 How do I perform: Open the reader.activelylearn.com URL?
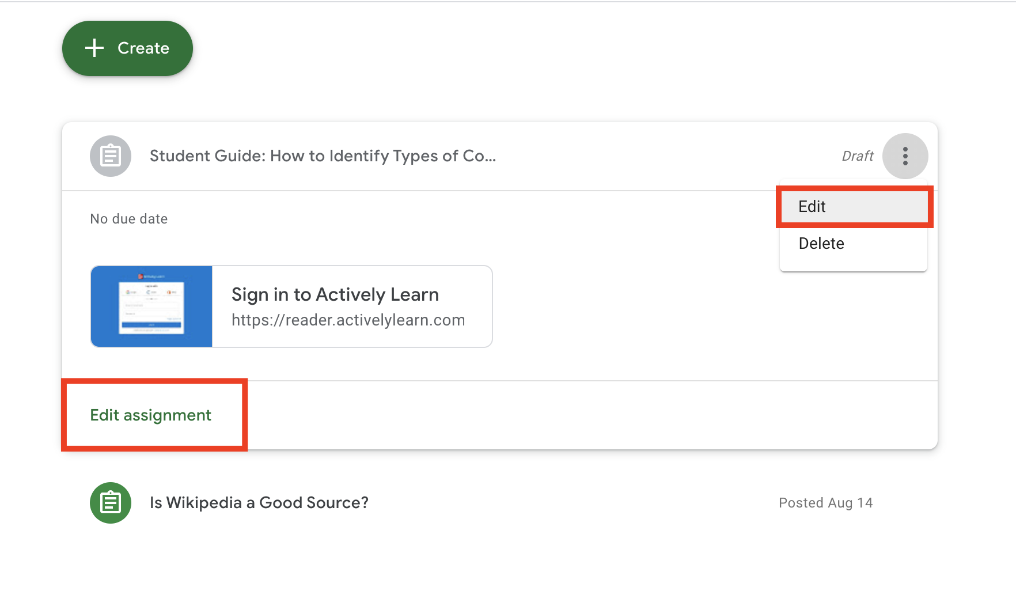pyautogui.click(x=348, y=320)
